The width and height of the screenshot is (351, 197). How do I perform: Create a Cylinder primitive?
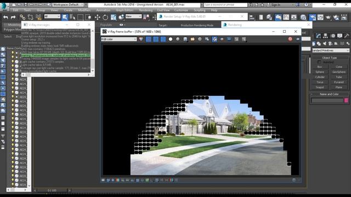pos(320,77)
